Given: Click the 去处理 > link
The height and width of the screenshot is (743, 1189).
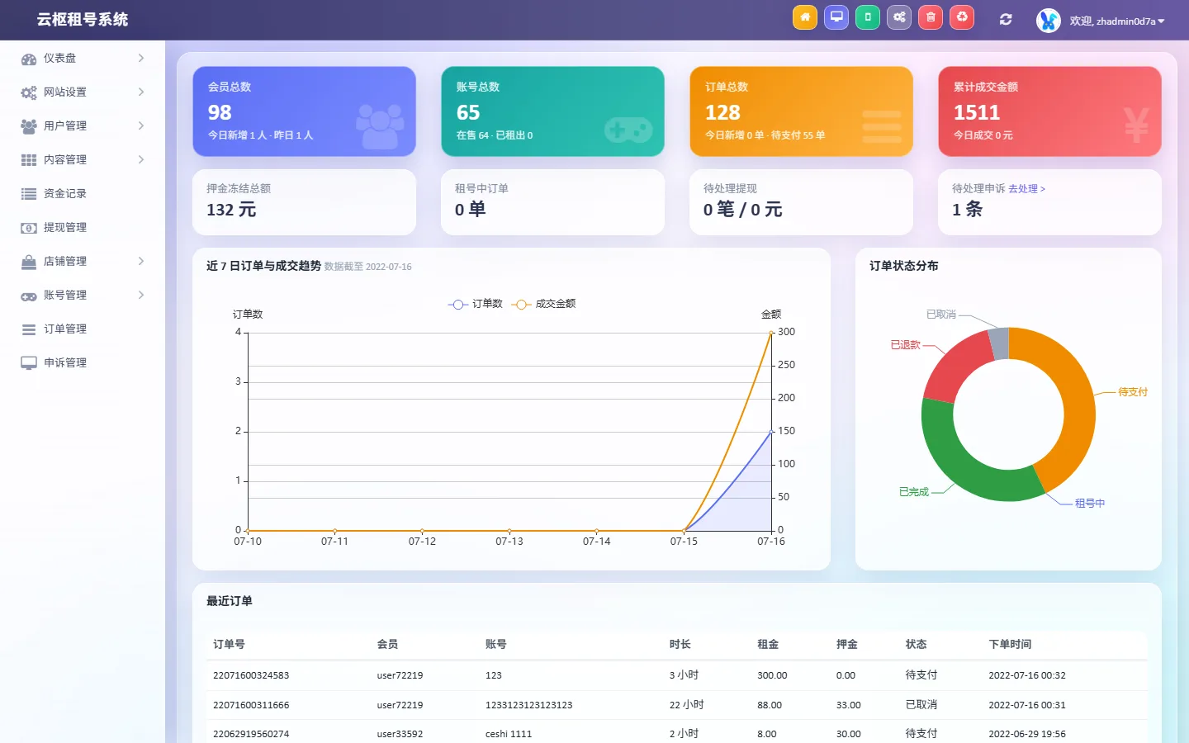Looking at the screenshot, I should [1026, 189].
